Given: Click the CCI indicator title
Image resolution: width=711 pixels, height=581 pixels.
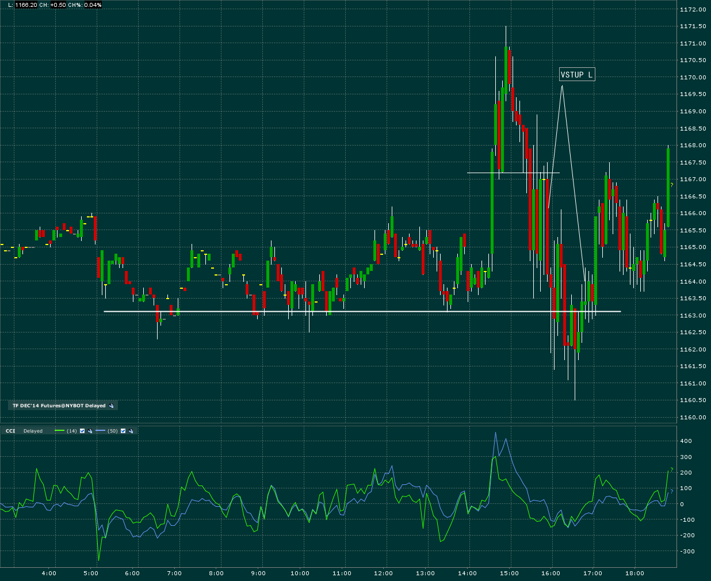Looking at the screenshot, I should [x=10, y=431].
